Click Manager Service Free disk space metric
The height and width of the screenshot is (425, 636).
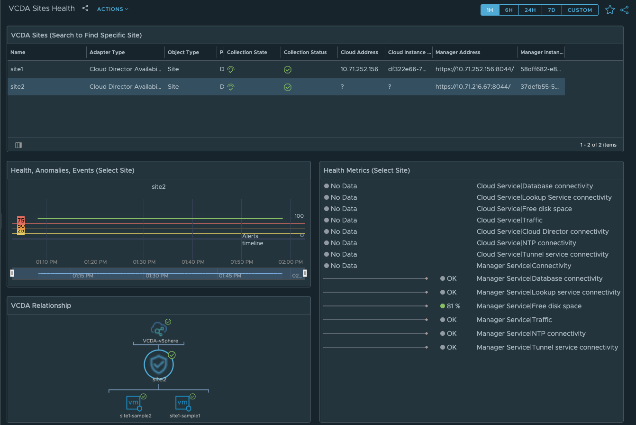coord(529,306)
